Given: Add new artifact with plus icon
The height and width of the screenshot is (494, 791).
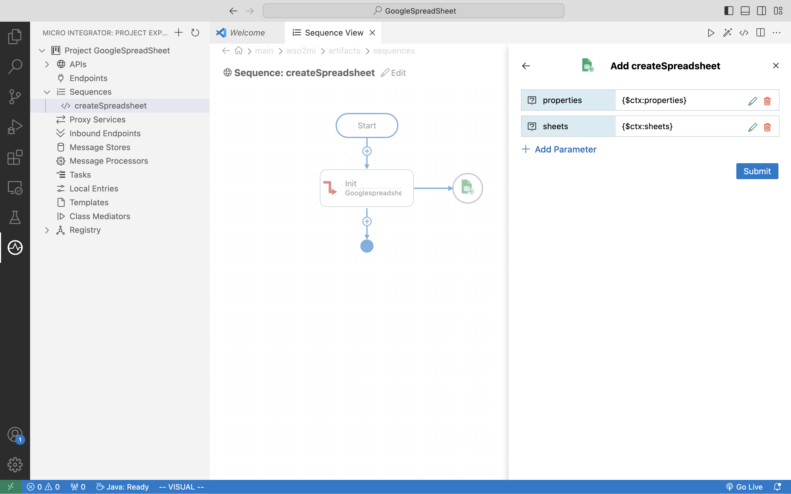Looking at the screenshot, I should tap(178, 33).
